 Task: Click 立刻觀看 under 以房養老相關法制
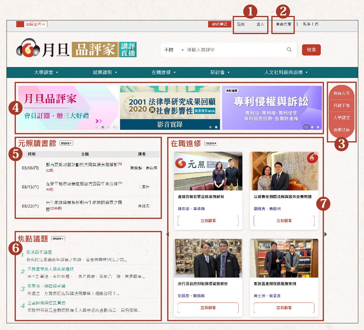pos(284,221)
